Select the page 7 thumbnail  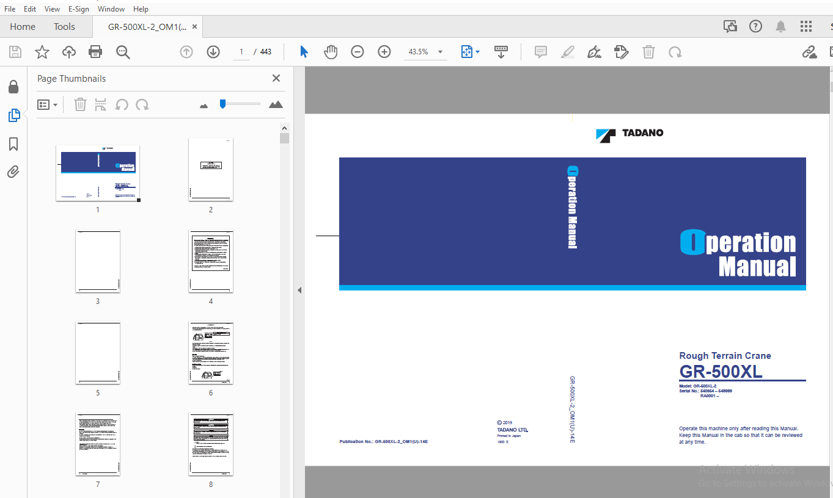tap(98, 444)
